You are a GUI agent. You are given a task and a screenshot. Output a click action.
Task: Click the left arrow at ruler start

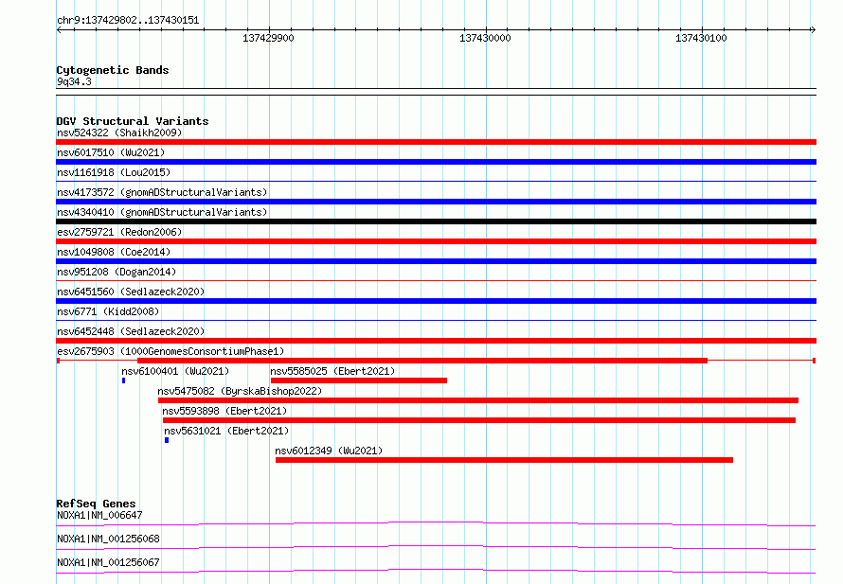coord(59,30)
